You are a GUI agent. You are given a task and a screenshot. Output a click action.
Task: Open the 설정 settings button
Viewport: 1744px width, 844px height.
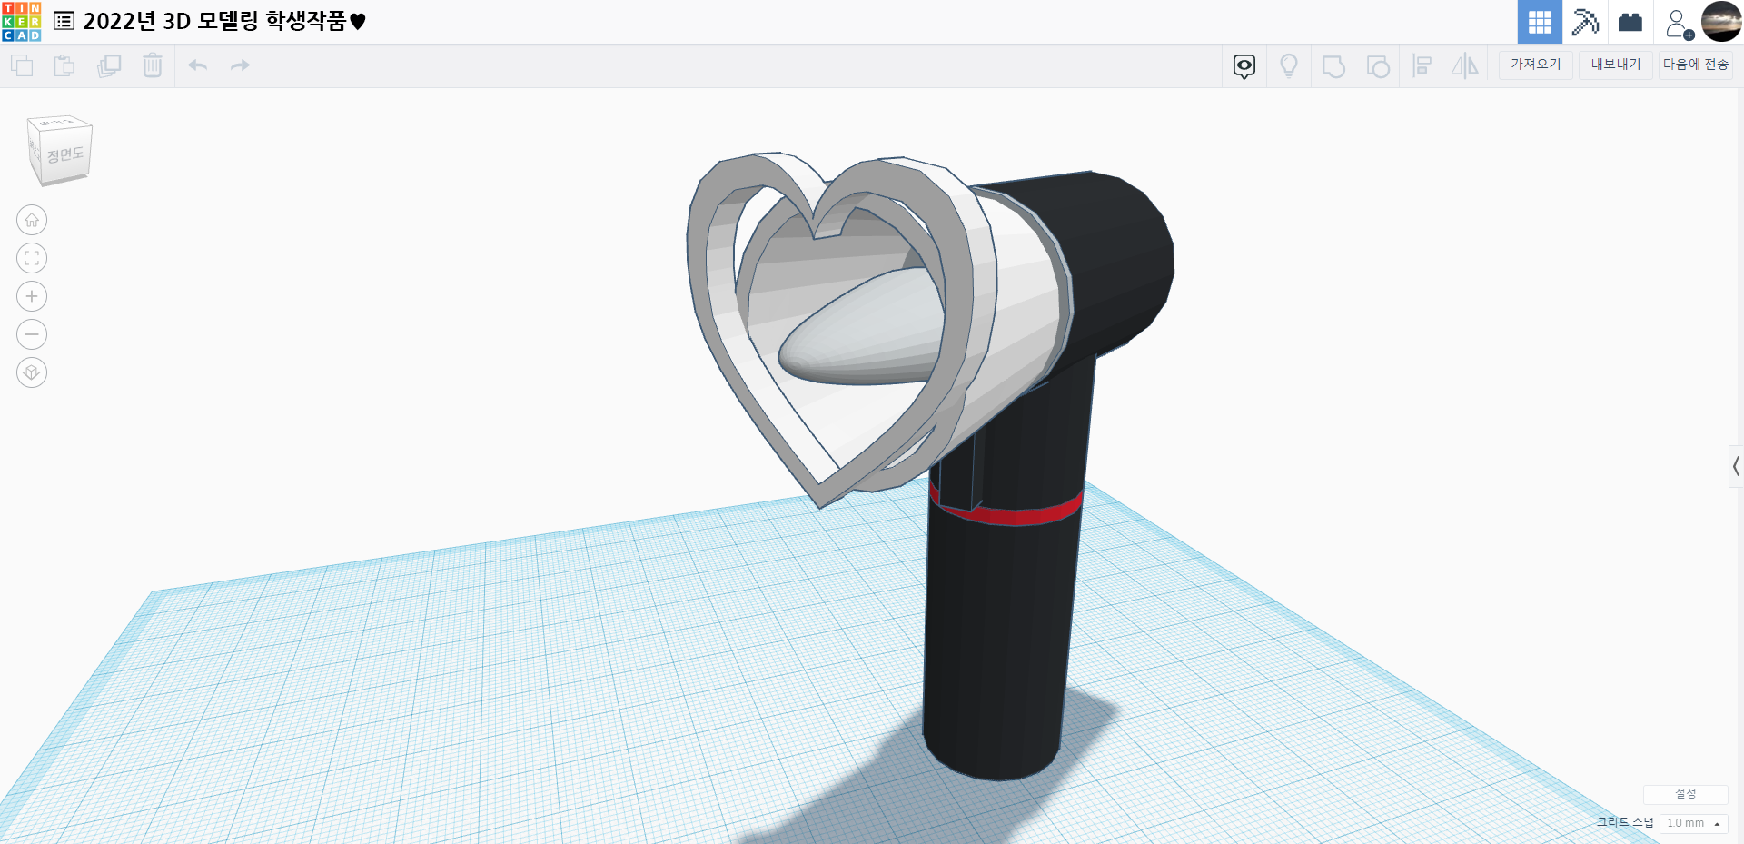pyautogui.click(x=1686, y=794)
